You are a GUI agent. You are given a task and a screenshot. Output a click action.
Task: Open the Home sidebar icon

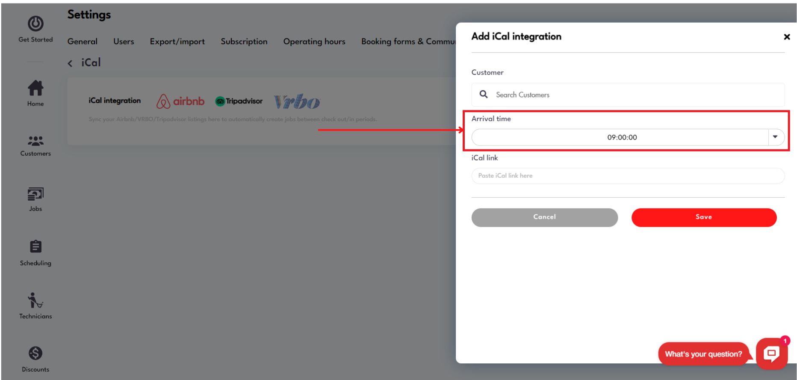(x=35, y=88)
